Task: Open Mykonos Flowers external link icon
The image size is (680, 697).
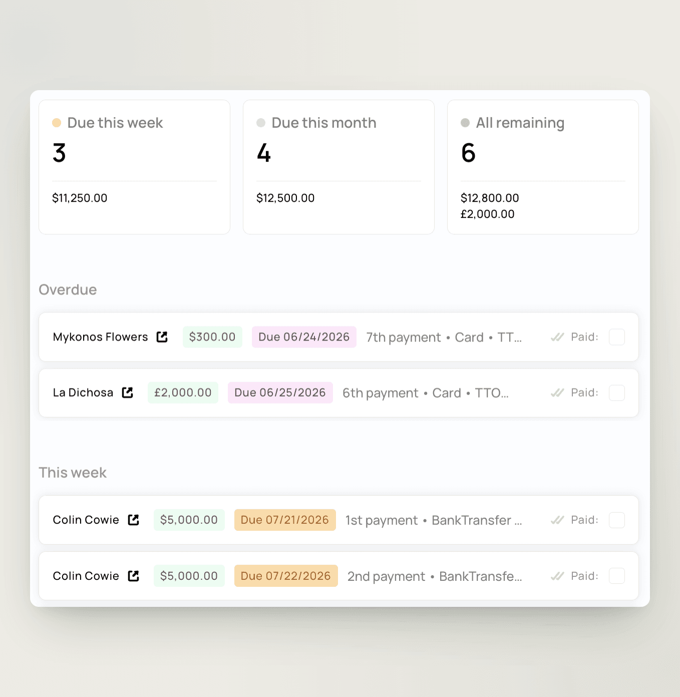Action: click(162, 337)
